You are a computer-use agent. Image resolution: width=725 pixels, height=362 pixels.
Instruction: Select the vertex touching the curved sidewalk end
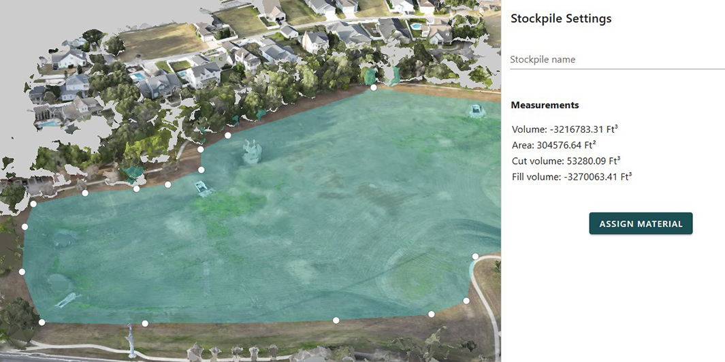point(475,256)
